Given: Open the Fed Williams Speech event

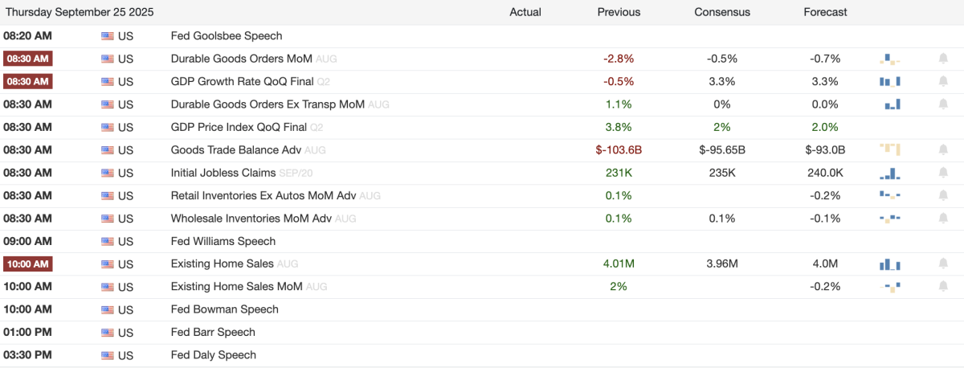Looking at the screenshot, I should [223, 241].
